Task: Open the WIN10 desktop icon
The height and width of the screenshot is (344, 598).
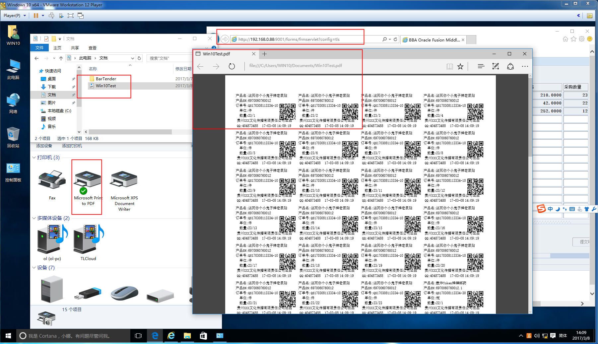Action: pos(13,35)
